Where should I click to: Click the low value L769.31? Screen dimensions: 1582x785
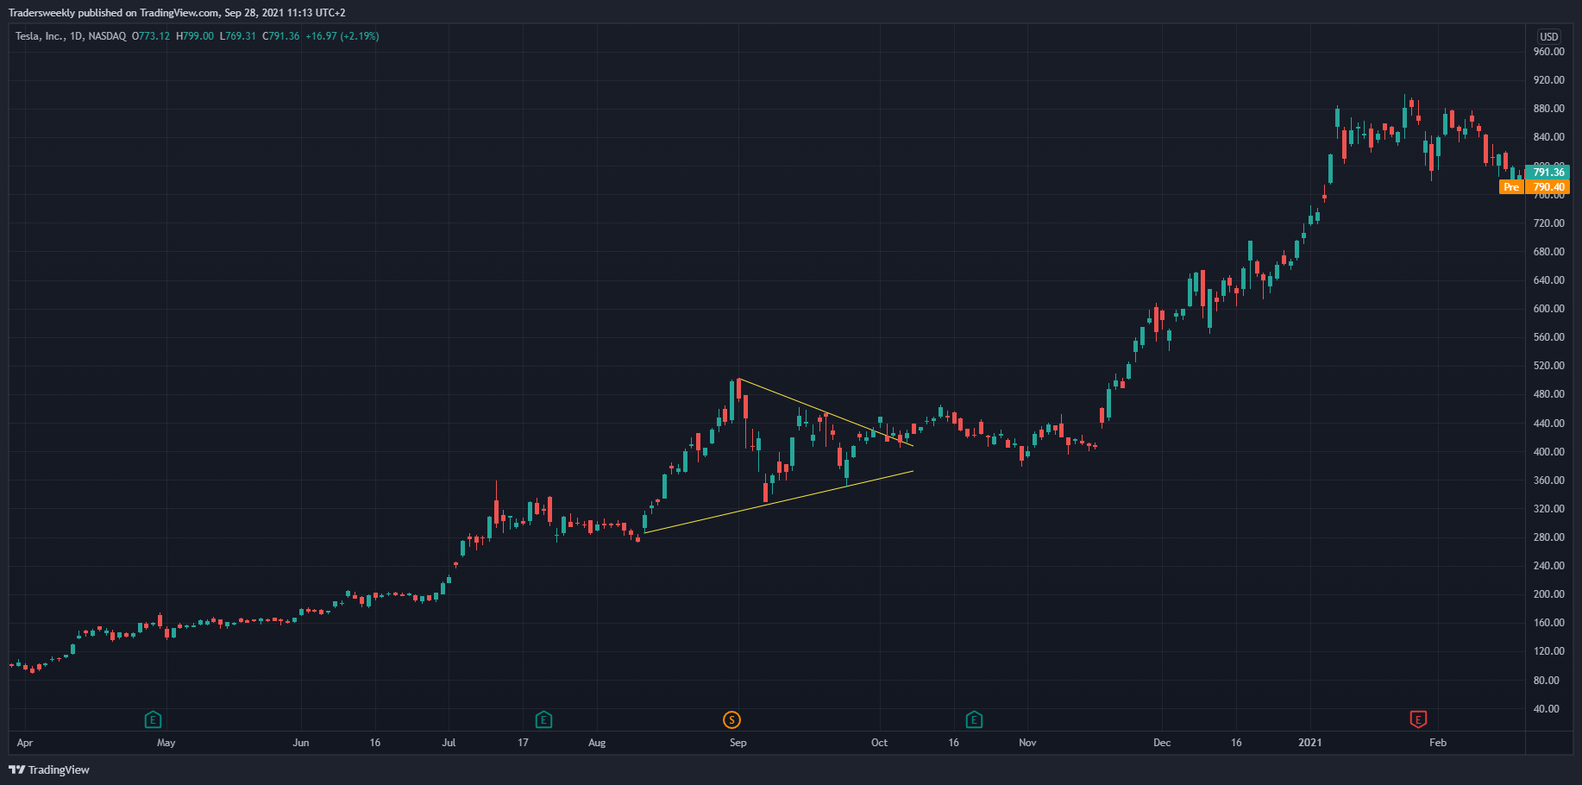point(238,36)
